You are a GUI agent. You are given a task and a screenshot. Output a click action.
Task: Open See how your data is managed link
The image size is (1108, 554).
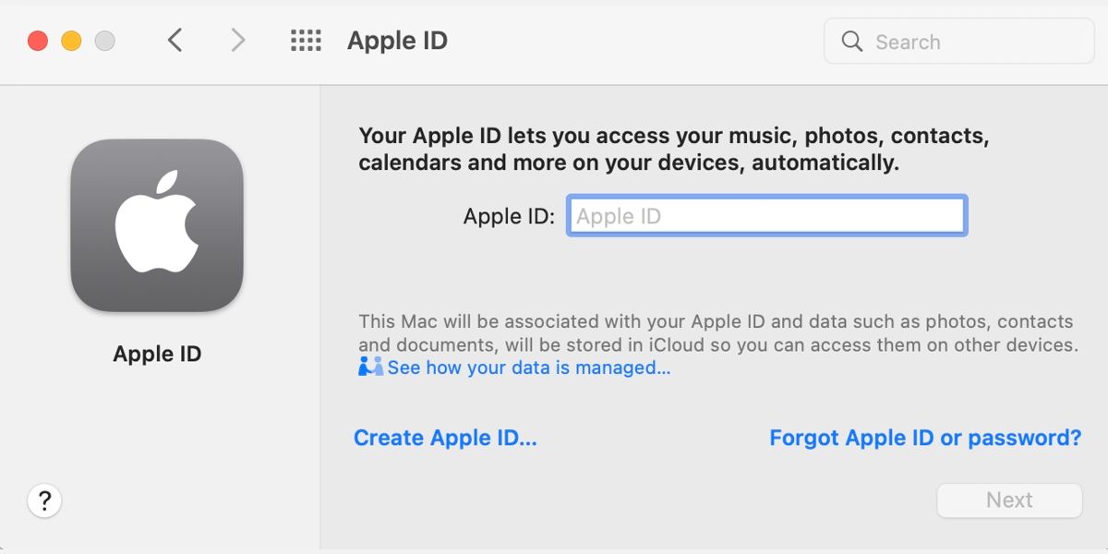[528, 367]
